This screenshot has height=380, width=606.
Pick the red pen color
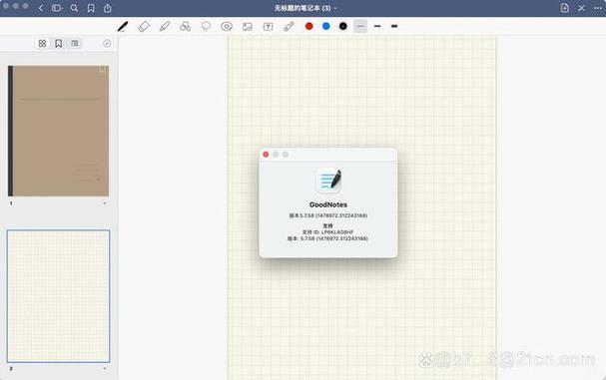pos(309,26)
